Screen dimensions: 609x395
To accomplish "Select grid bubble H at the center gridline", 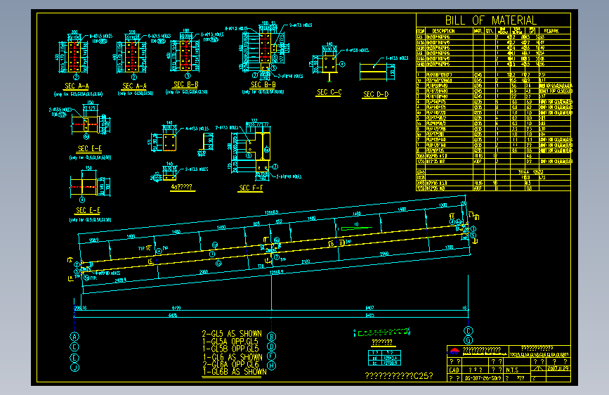I will tap(272, 365).
